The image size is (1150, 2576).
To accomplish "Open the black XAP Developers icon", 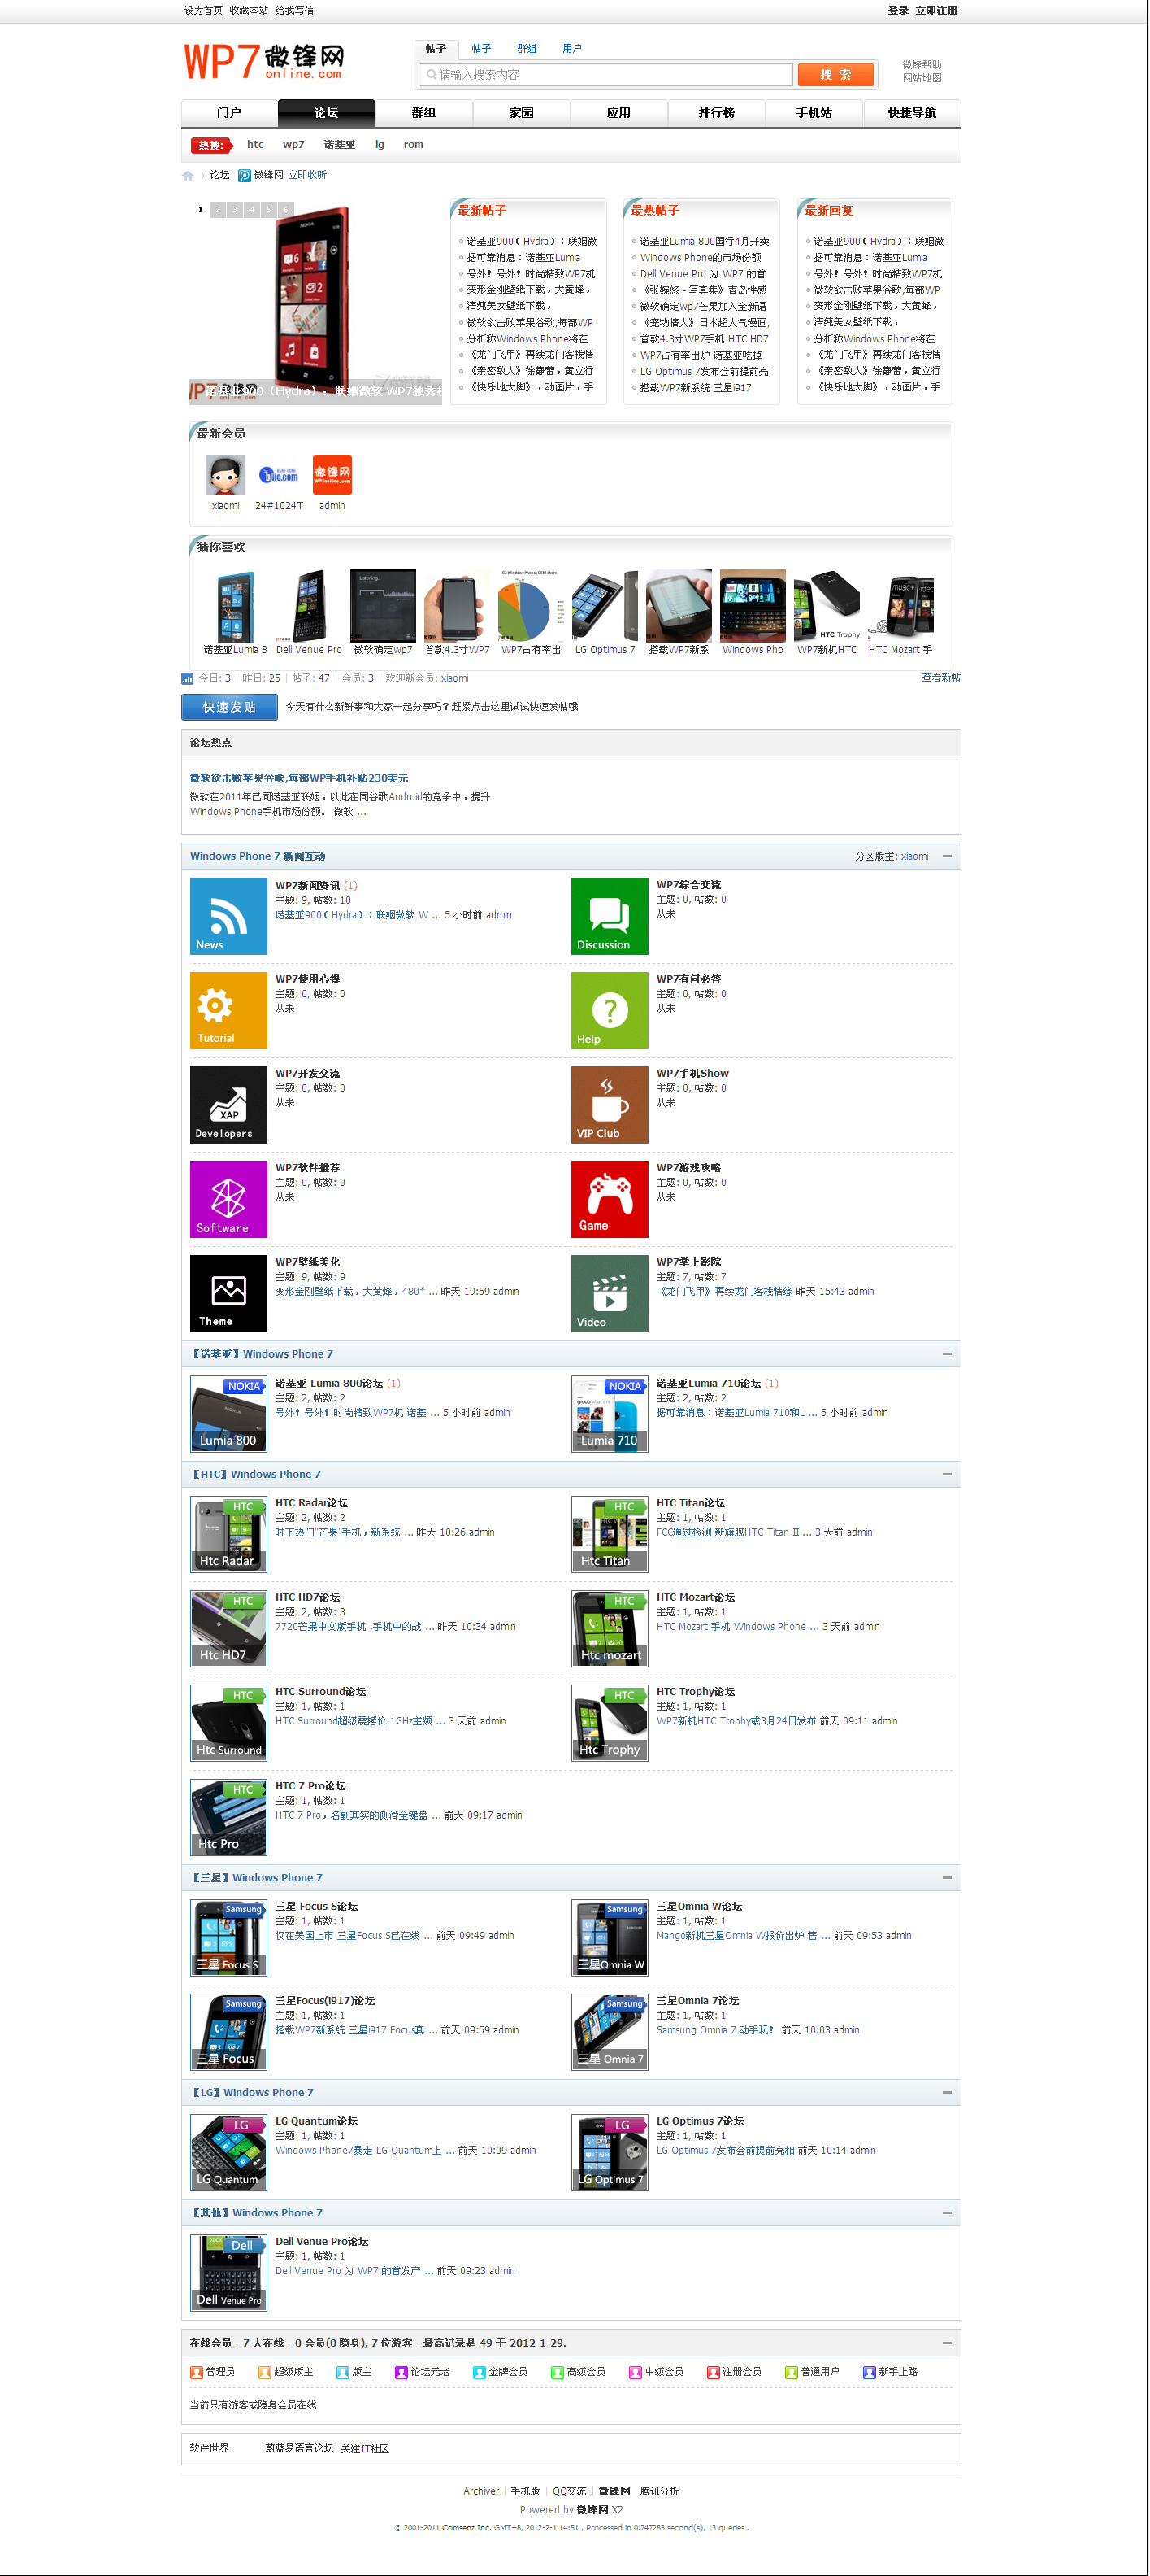I will [228, 1104].
